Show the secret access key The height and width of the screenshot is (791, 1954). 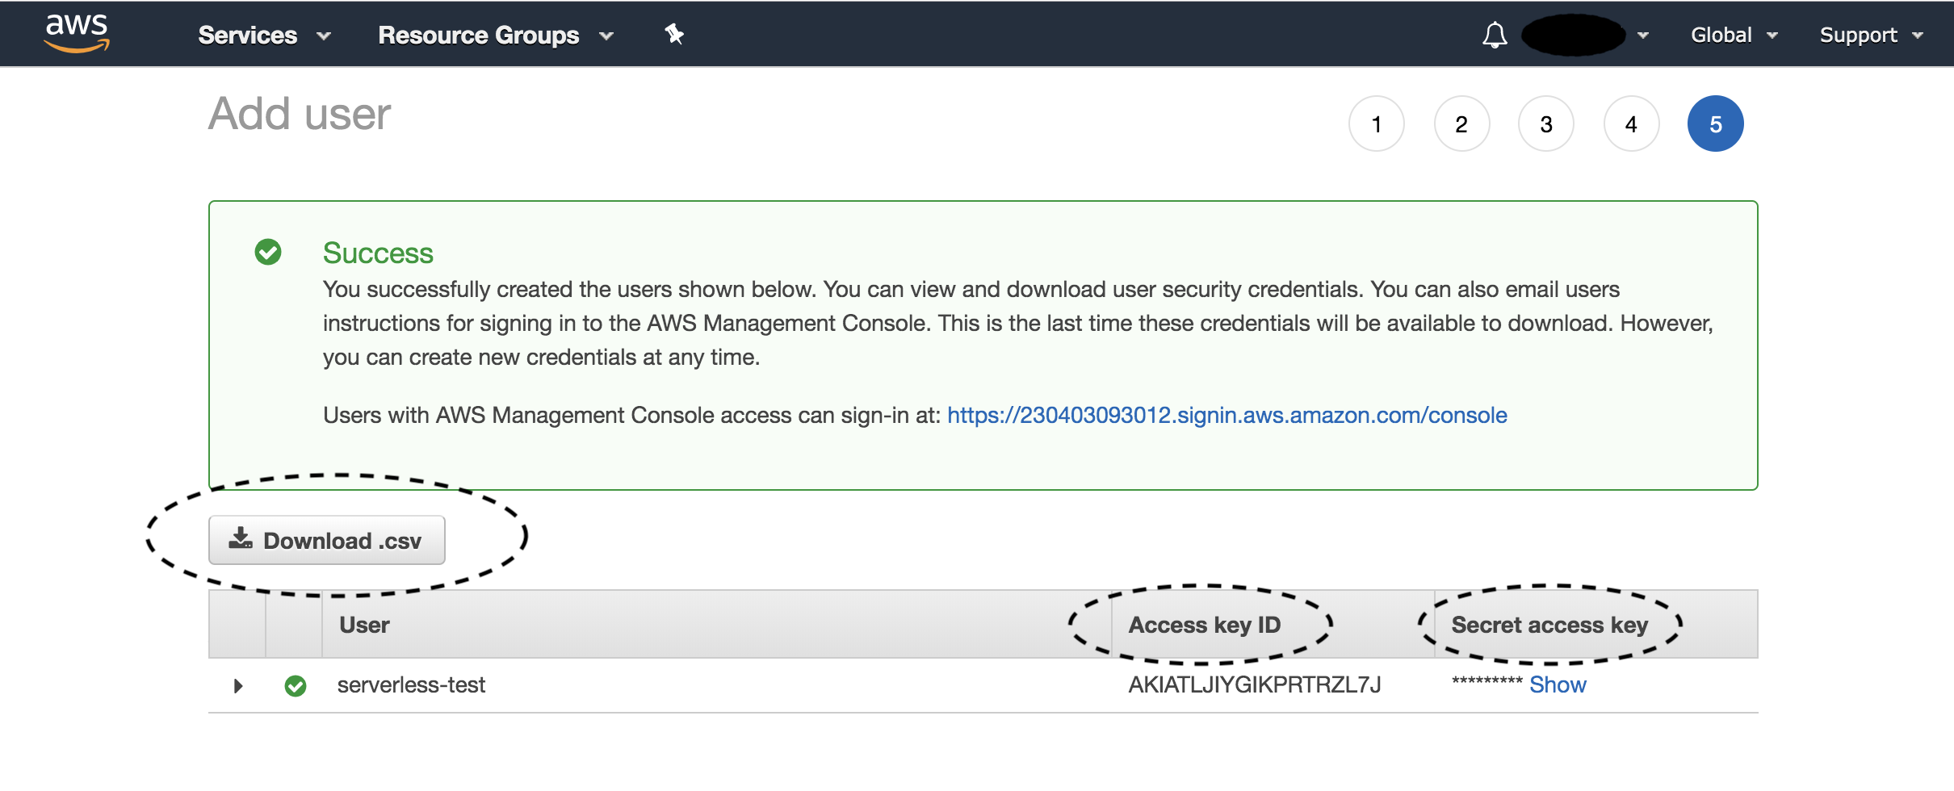[1558, 684]
